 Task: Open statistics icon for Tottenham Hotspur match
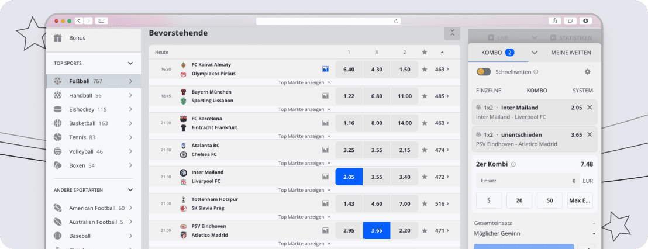pos(326,203)
